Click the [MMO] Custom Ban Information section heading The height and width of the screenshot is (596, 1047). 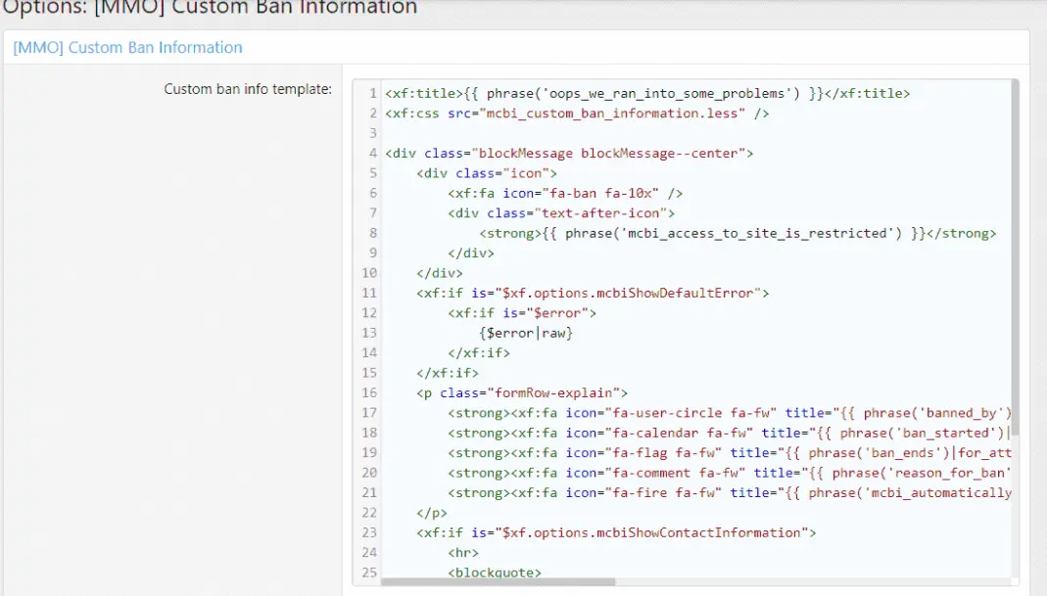127,47
